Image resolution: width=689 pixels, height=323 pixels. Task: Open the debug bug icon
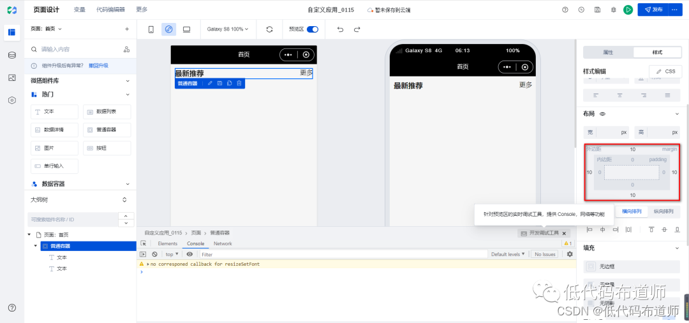click(x=614, y=10)
